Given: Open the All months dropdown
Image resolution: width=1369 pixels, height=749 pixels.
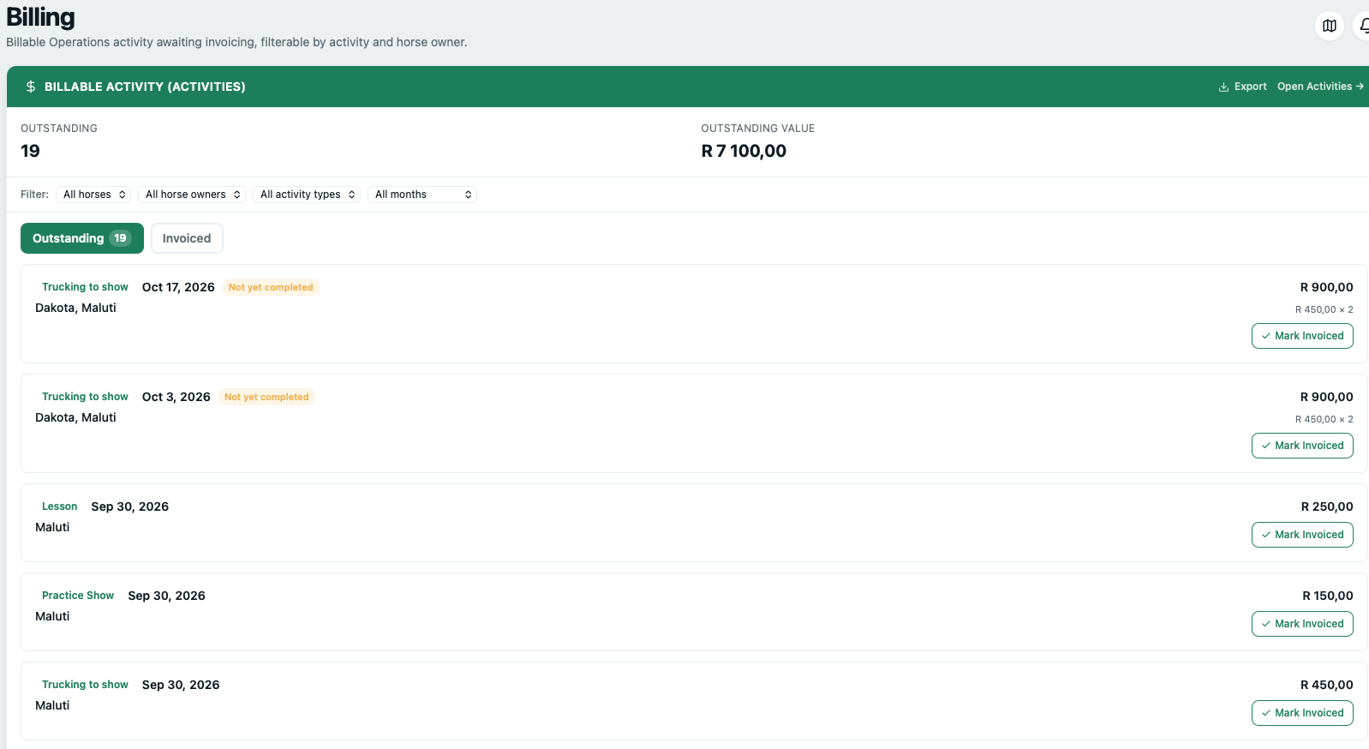Looking at the screenshot, I should point(422,195).
